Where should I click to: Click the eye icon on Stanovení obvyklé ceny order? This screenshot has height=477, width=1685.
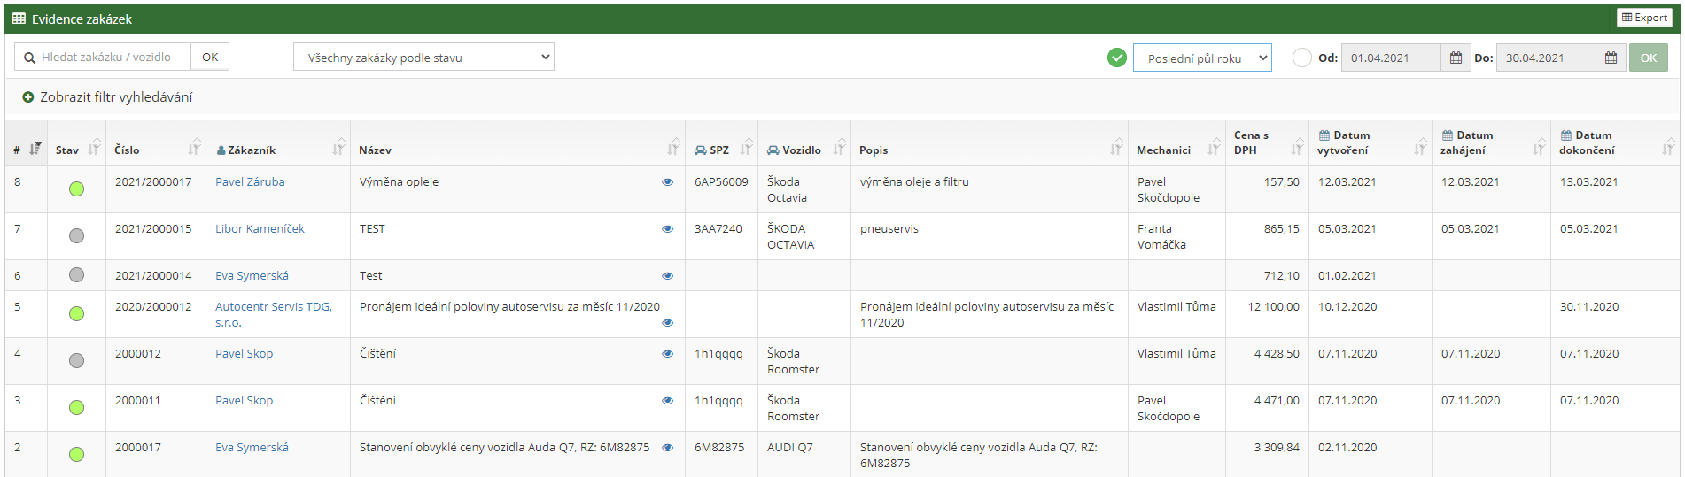click(667, 448)
